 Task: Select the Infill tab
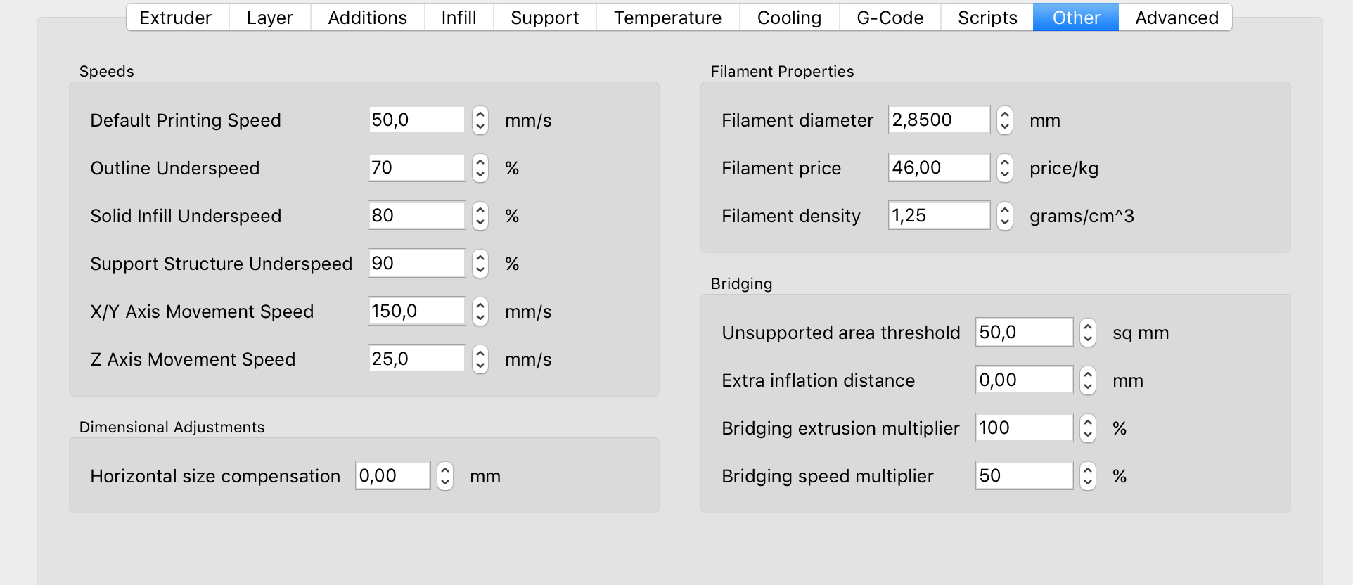tap(459, 18)
